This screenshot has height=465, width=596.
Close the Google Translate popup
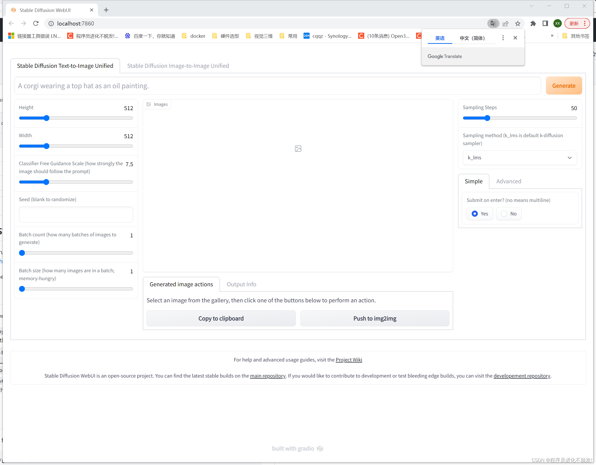coord(515,38)
